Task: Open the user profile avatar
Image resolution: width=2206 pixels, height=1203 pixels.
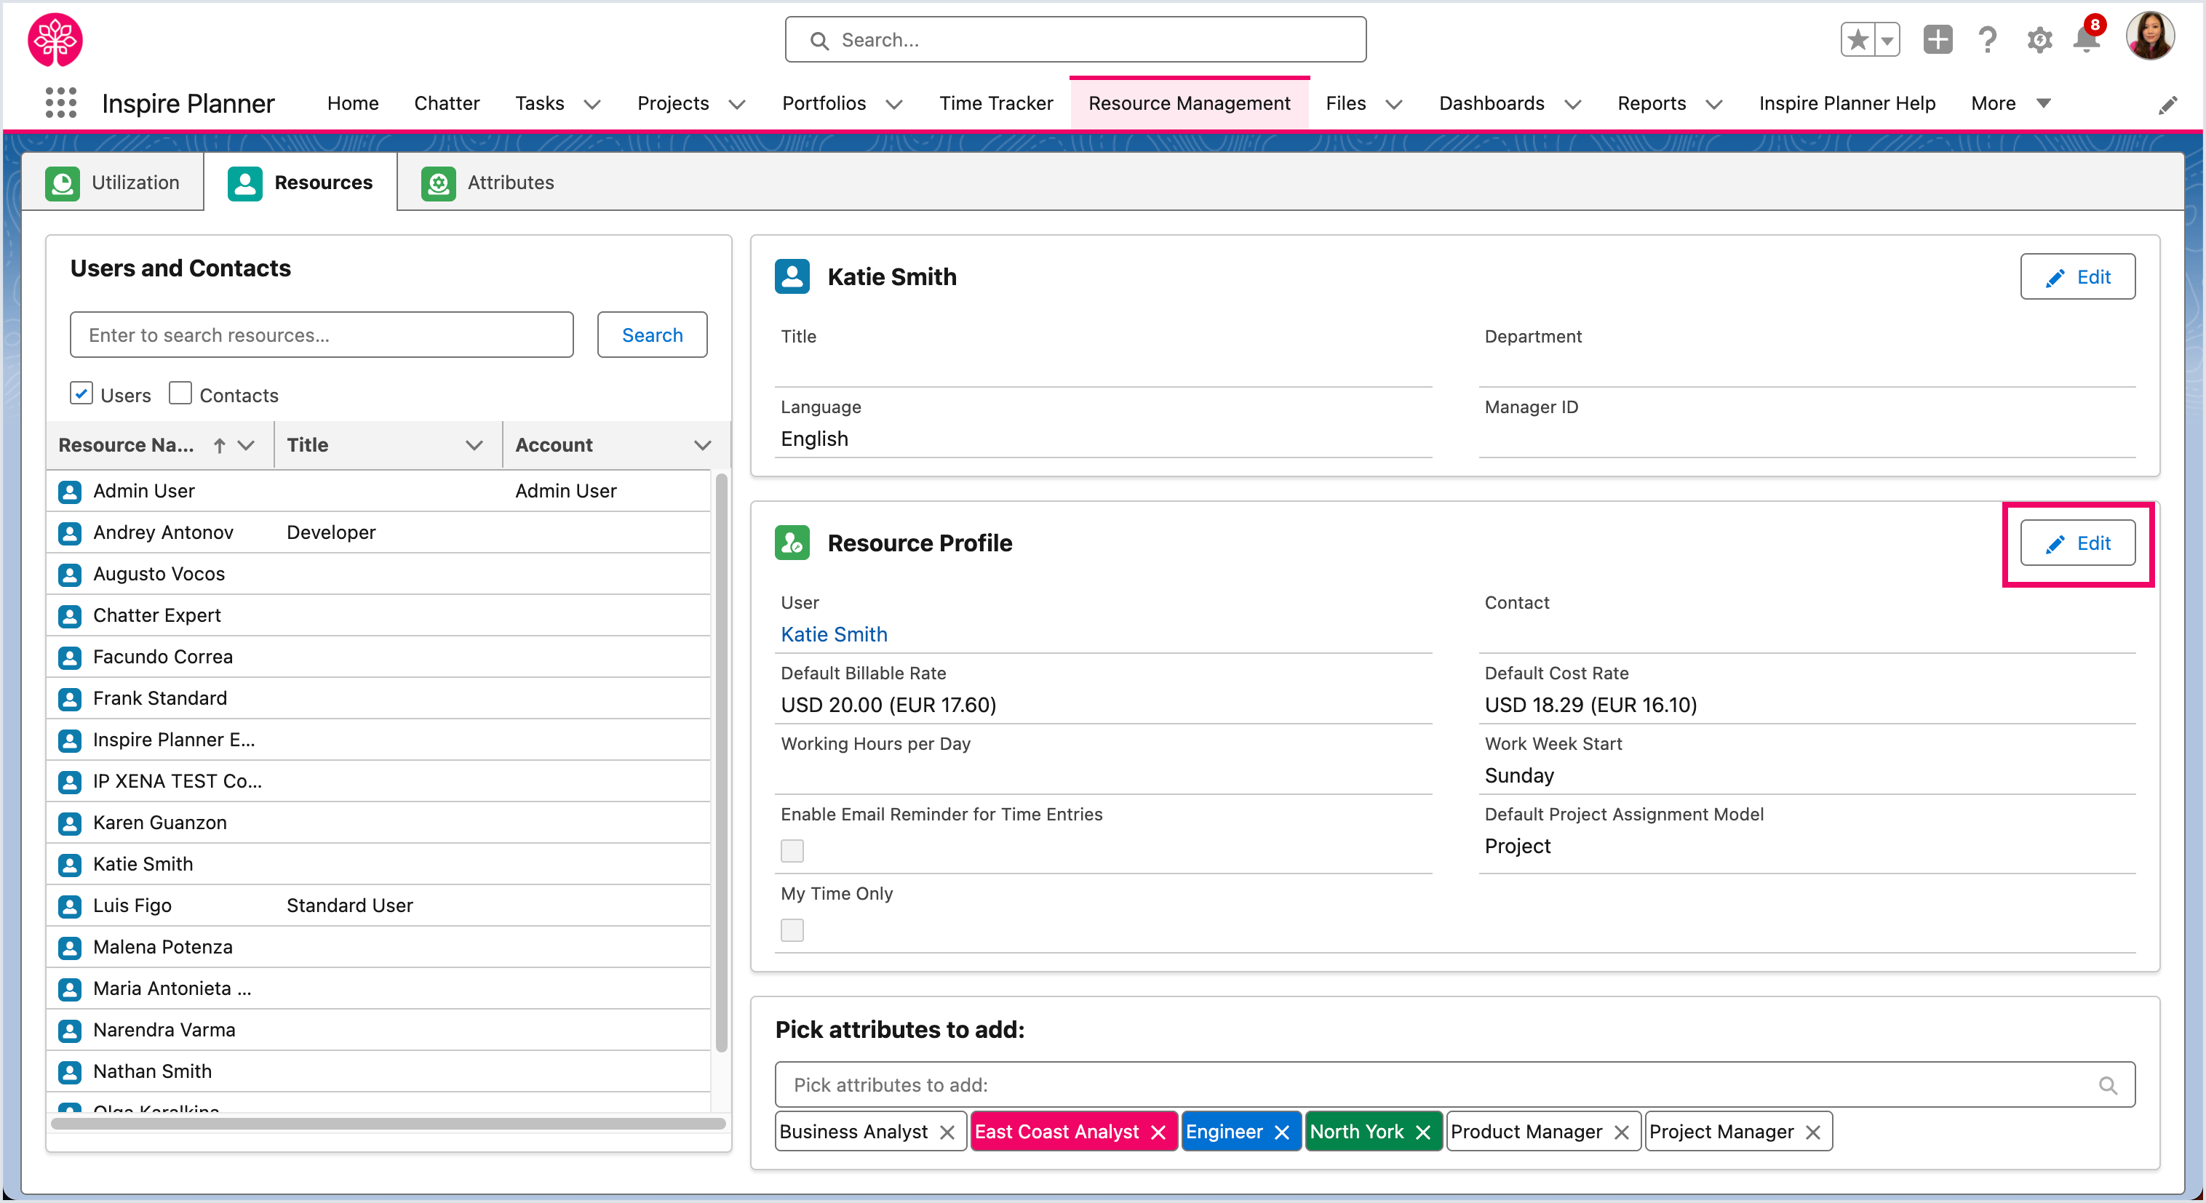Action: tap(2149, 36)
